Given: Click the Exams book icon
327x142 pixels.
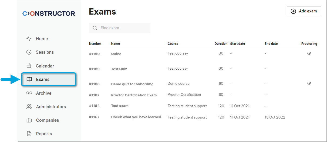Looking at the screenshot, I should (29, 79).
